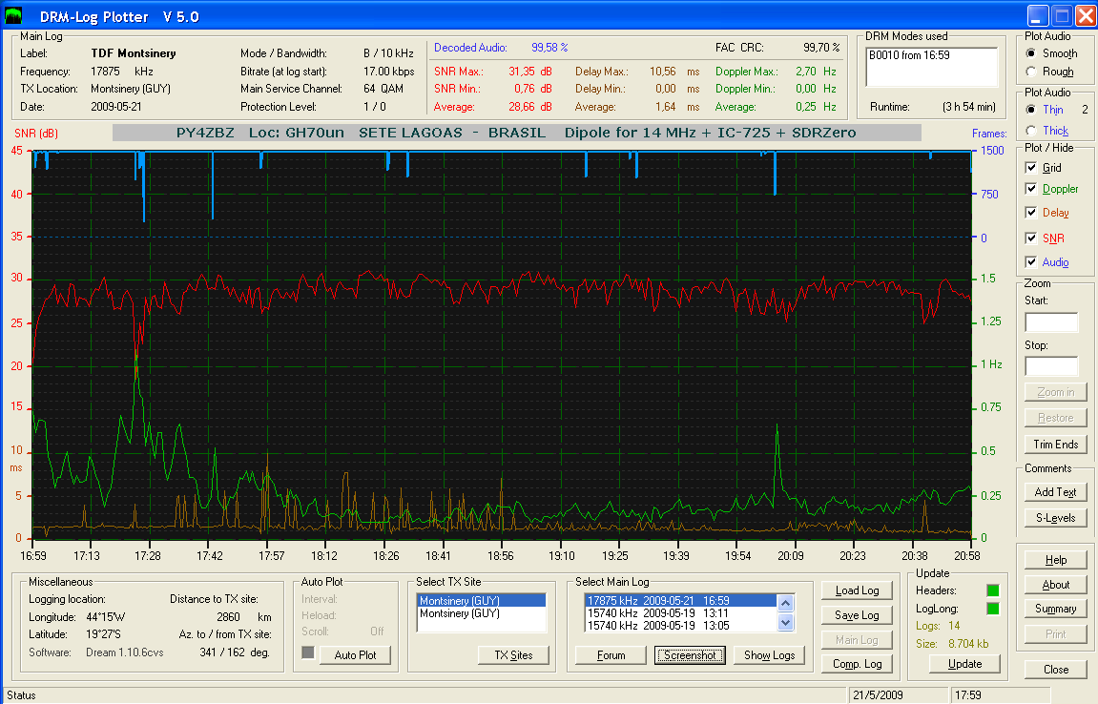This screenshot has width=1098, height=704.
Task: Disable the Grid checkbox
Action: point(1031,167)
